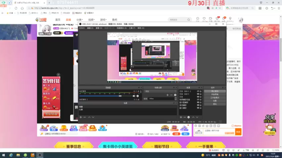This screenshot has width=282, height=158.
Task: Go to 首页 on Douyu navigation
Action: point(58,20)
